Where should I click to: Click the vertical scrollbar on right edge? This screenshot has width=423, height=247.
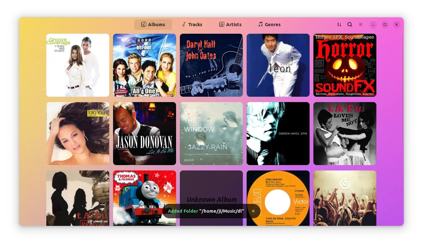pos(402,88)
